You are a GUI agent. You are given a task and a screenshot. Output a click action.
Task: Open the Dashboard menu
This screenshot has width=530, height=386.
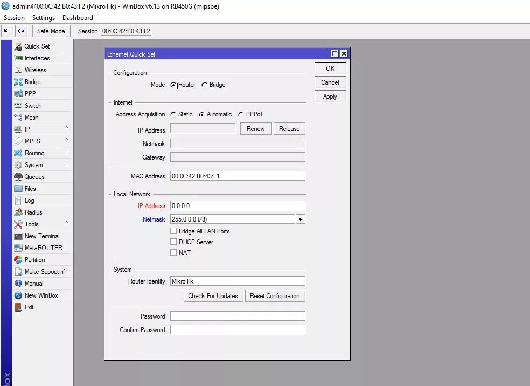coord(78,18)
